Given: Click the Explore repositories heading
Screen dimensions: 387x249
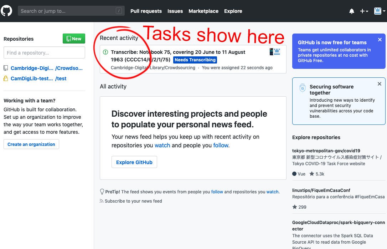Looking at the screenshot, I should pos(316,137).
